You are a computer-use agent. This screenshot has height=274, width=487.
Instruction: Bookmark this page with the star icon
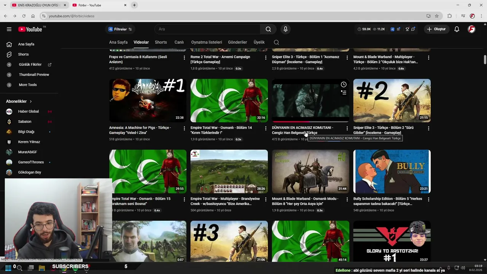pos(437,16)
